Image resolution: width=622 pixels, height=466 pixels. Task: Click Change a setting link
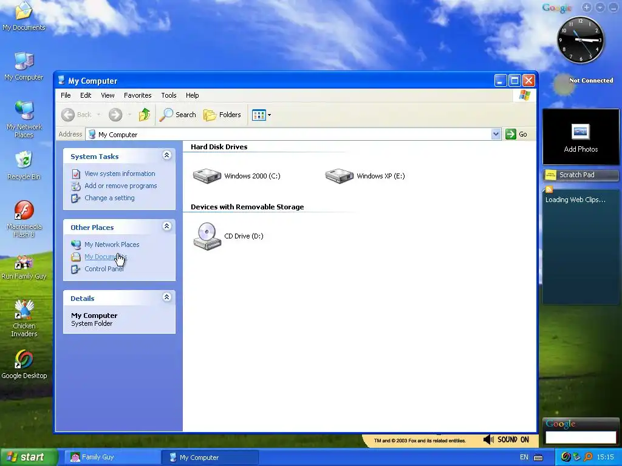109,198
